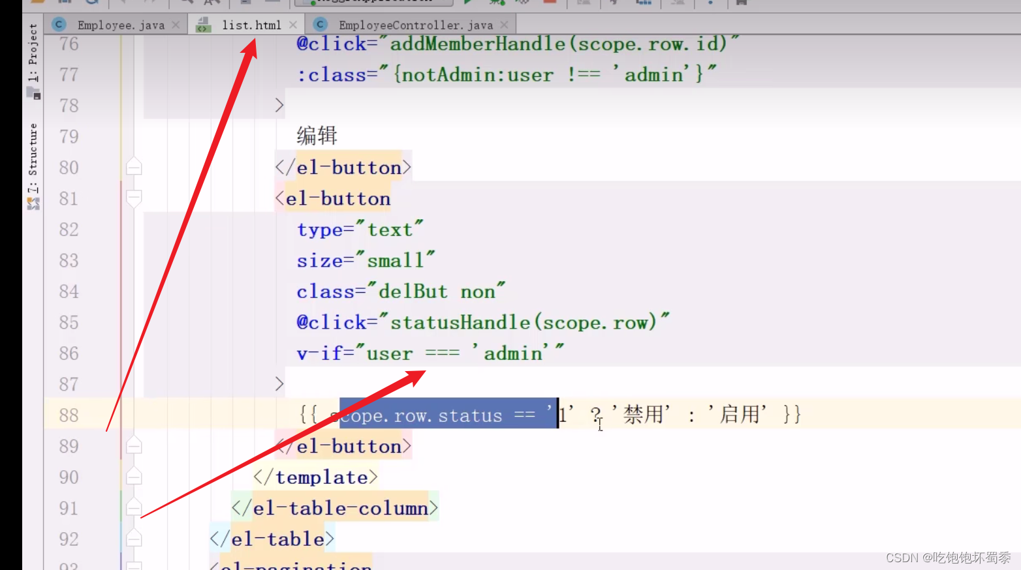The image size is (1021, 570).
Task: Open search with the magnifying glass icon
Action: tap(185, 3)
